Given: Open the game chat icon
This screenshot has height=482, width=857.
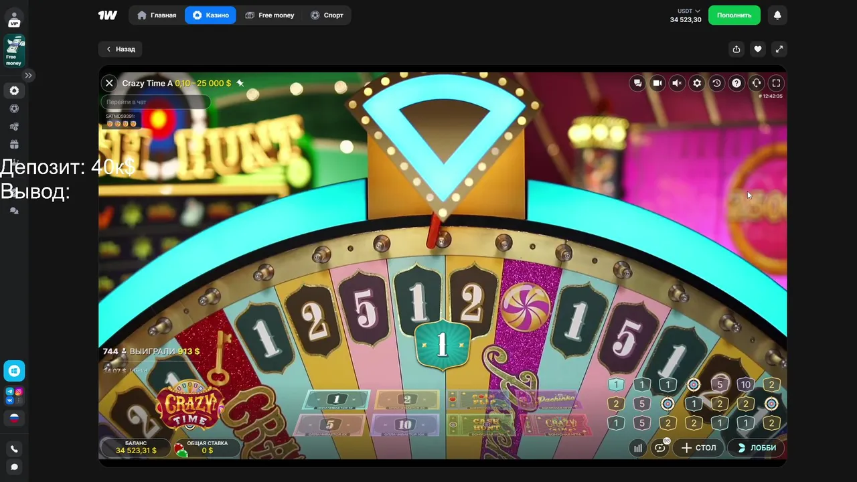Looking at the screenshot, I should [x=637, y=83].
